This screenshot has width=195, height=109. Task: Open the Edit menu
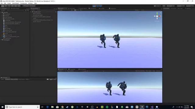pos(5,3)
